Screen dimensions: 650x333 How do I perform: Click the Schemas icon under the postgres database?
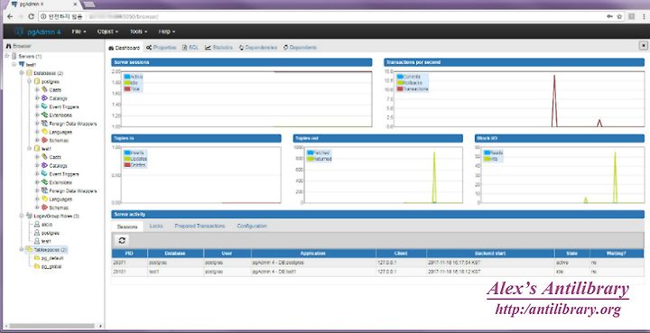(45, 140)
